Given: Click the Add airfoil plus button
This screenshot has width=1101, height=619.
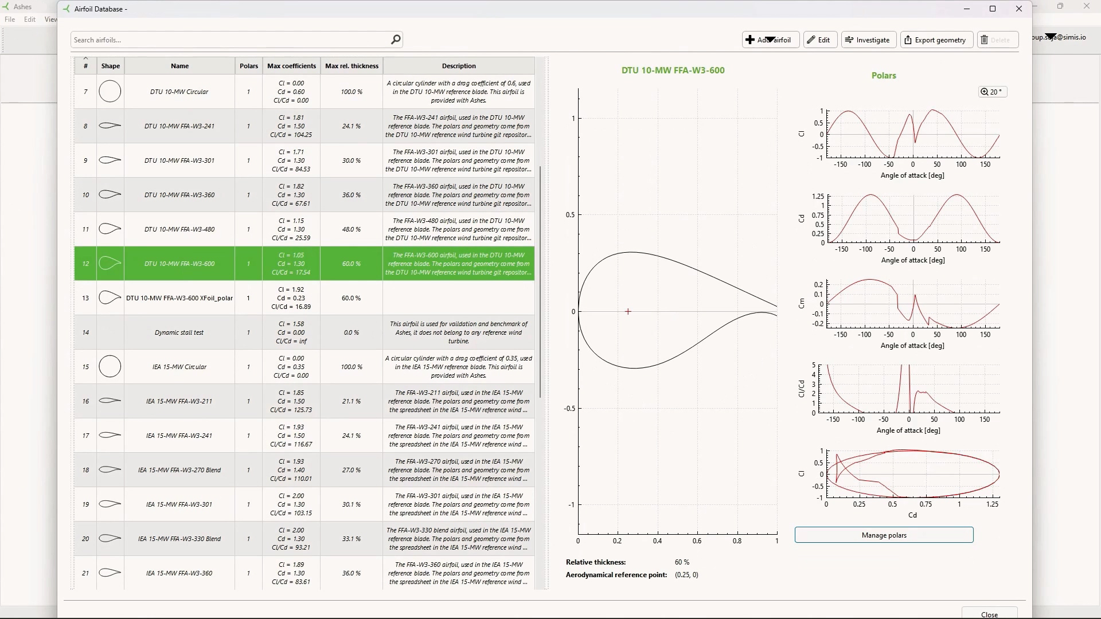Looking at the screenshot, I should tap(771, 40).
